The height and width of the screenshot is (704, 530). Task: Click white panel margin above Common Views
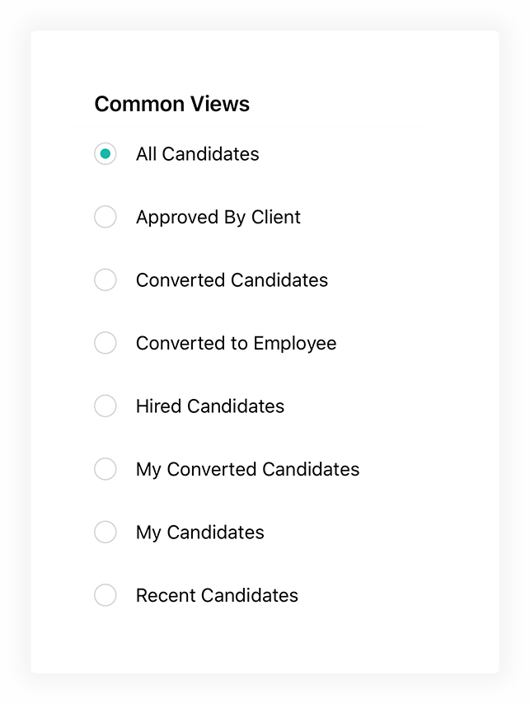(x=264, y=59)
